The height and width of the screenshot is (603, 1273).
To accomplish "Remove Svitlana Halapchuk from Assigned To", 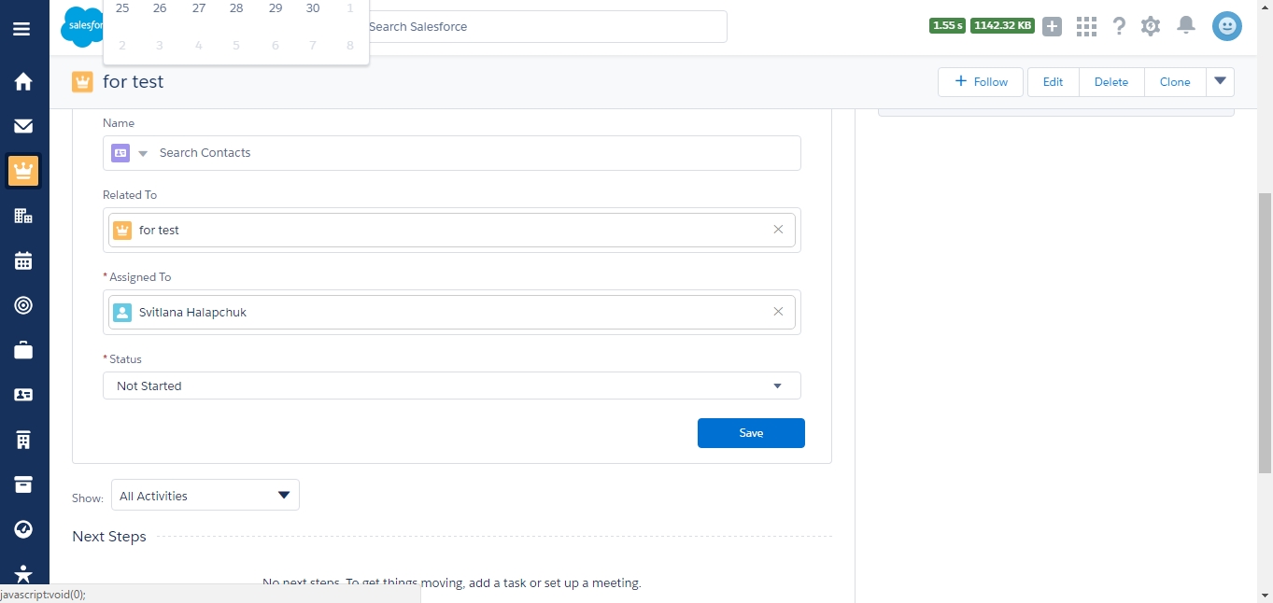I will (778, 312).
